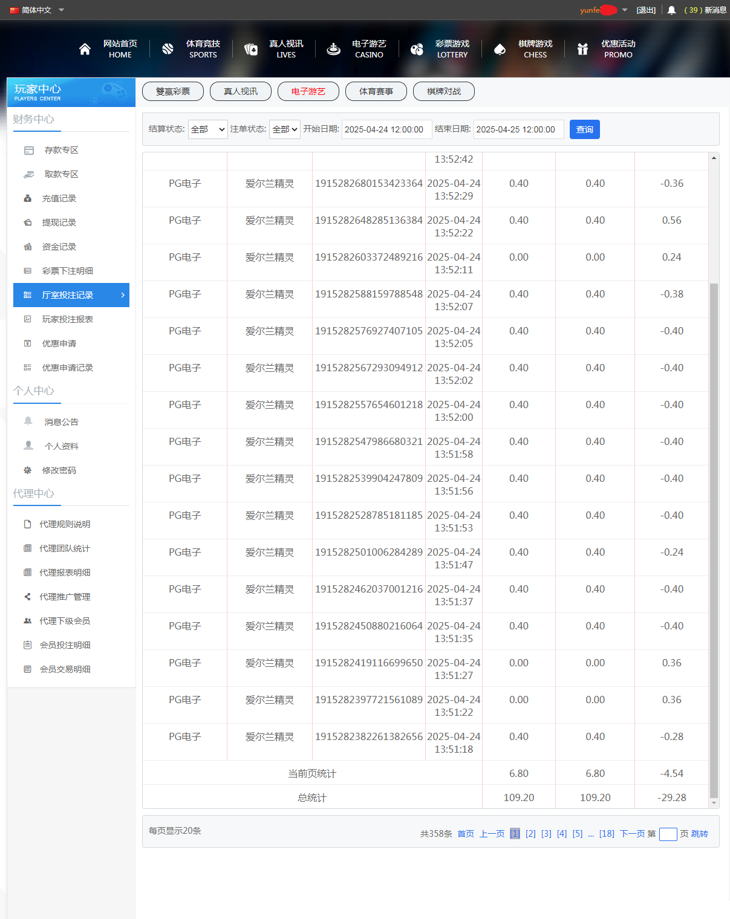Expand the 简体中文 language dropdown
Screen dimensions: 730x919
(61, 10)
